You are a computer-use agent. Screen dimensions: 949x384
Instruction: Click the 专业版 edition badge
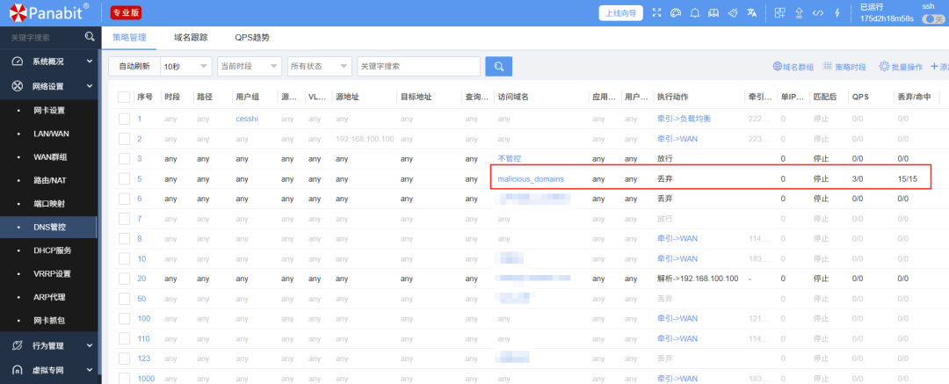[x=126, y=11]
